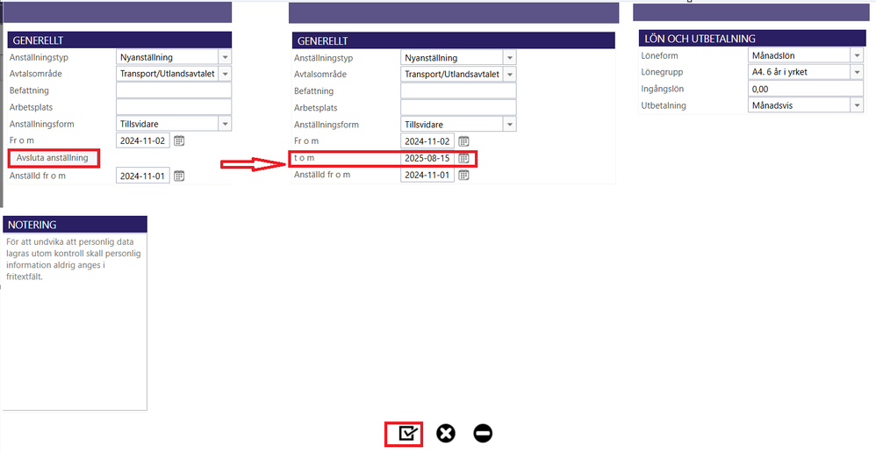
Task: Open calendar icon beside Fr o m in middle panel
Action: (463, 141)
